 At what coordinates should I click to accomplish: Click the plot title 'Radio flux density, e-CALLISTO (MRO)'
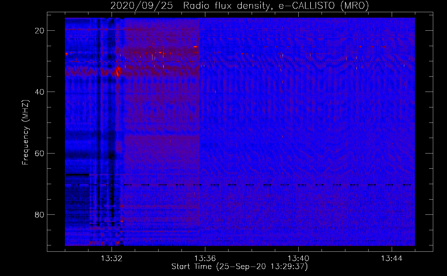point(276,6)
